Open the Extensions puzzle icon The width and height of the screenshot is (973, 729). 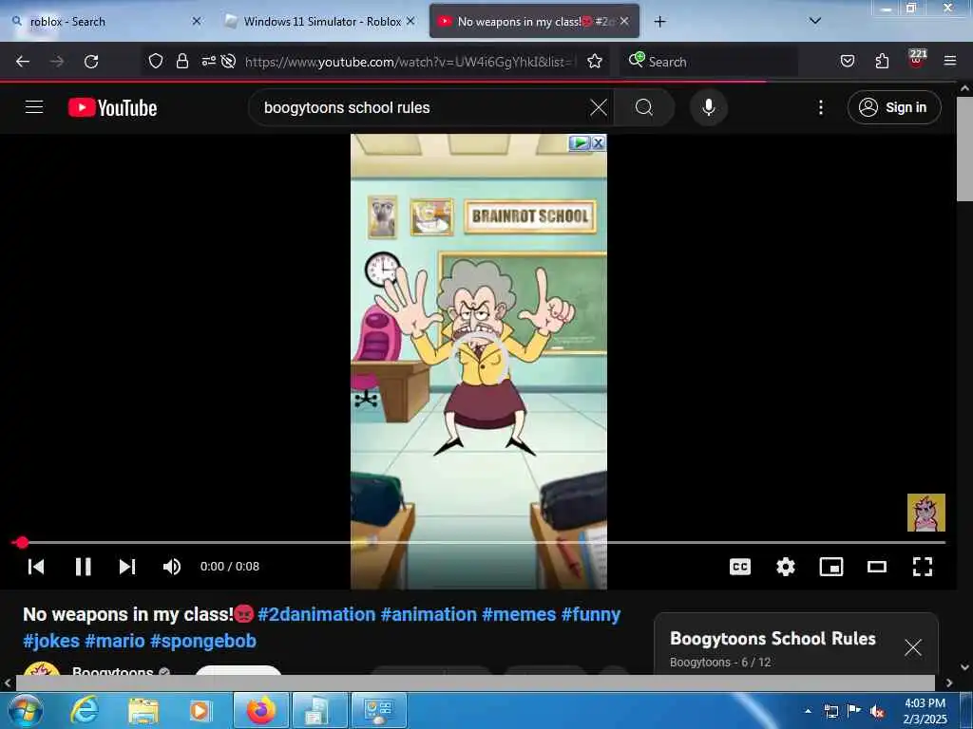coord(882,61)
